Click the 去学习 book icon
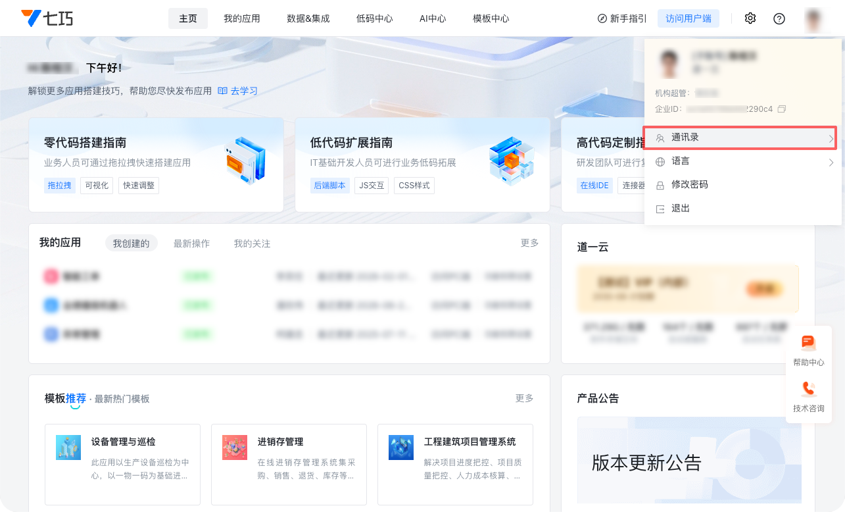Image resolution: width=845 pixels, height=512 pixels. 222,91
